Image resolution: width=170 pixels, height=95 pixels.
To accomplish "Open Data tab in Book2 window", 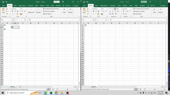I will point(119,6).
